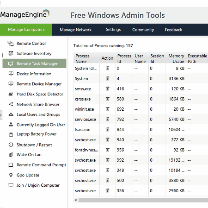Click the Action column header
Image resolution: width=208 pixels, height=208 pixels.
tap(107, 58)
